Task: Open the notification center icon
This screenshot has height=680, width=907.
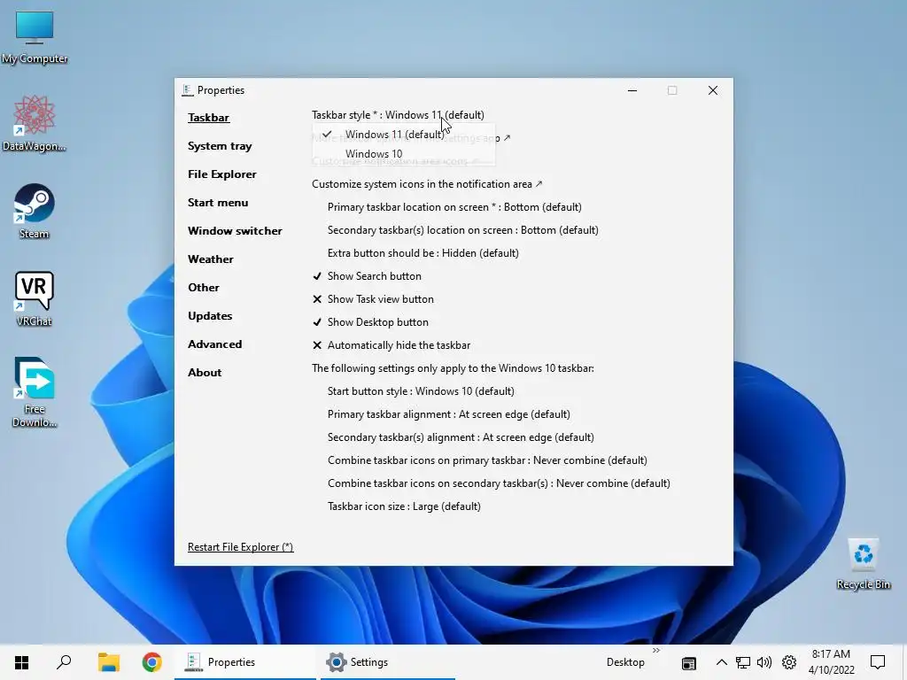Action: 878,662
